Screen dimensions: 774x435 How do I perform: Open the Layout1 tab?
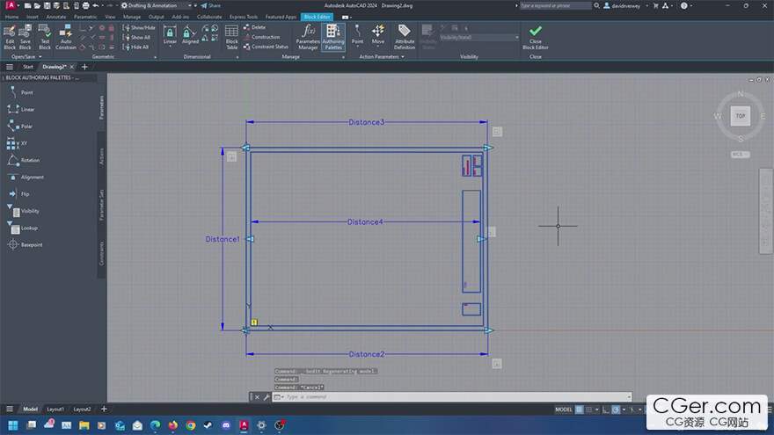point(55,409)
